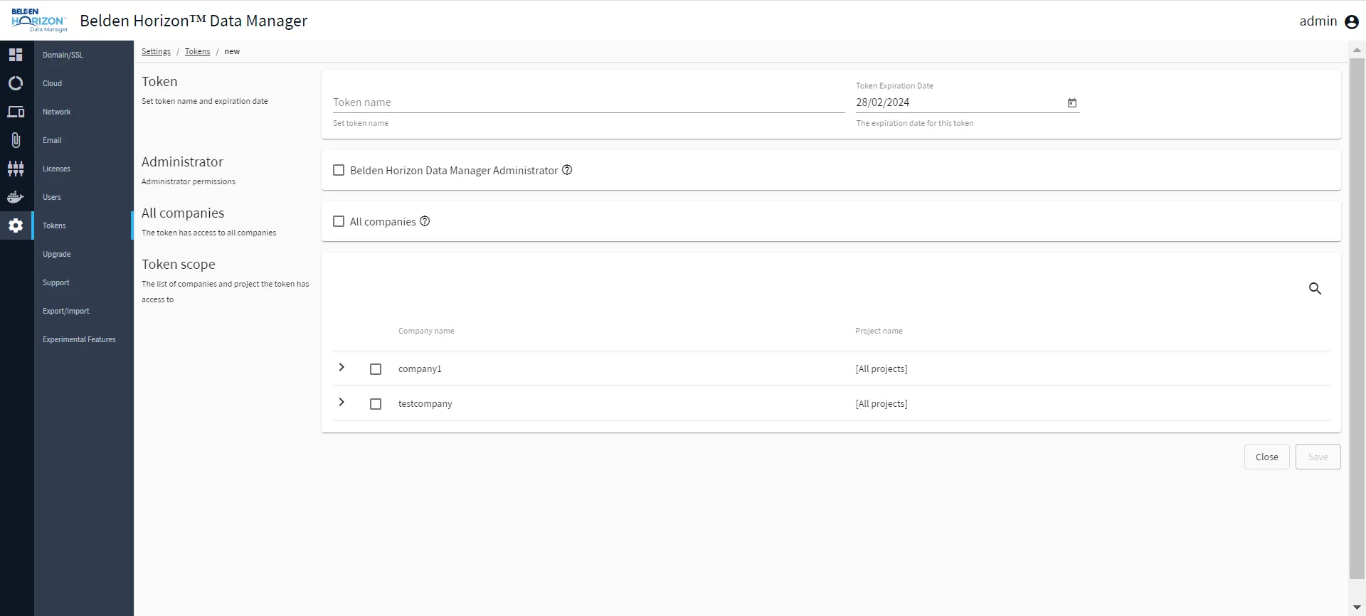The width and height of the screenshot is (1366, 616).
Task: Click scrollbar down arrow
Action: coord(1357,607)
